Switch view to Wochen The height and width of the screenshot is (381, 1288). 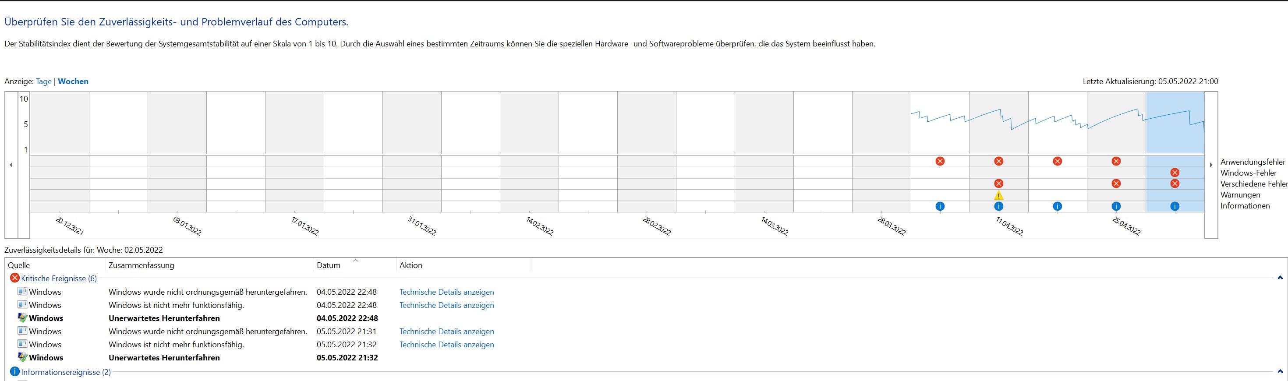click(73, 81)
